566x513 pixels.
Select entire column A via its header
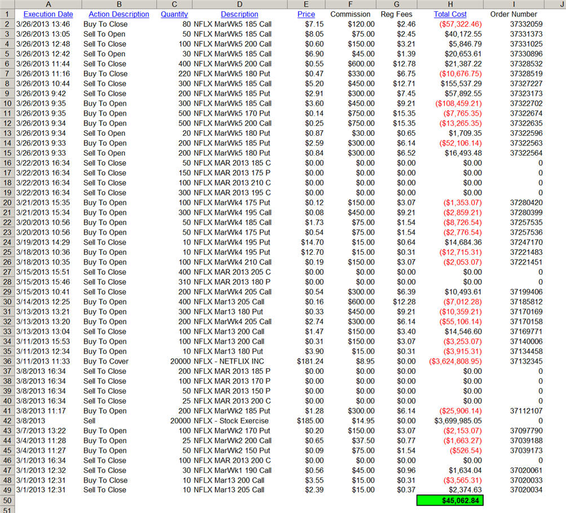pos(48,5)
